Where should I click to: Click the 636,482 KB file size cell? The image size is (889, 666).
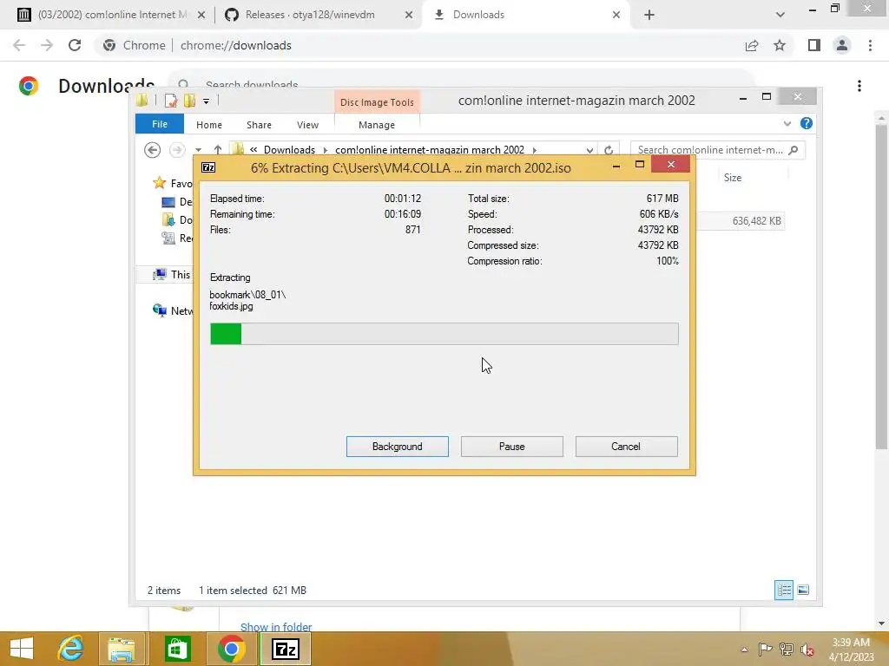(756, 221)
